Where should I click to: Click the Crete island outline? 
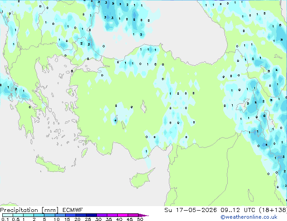pyautogui.click(x=50, y=165)
